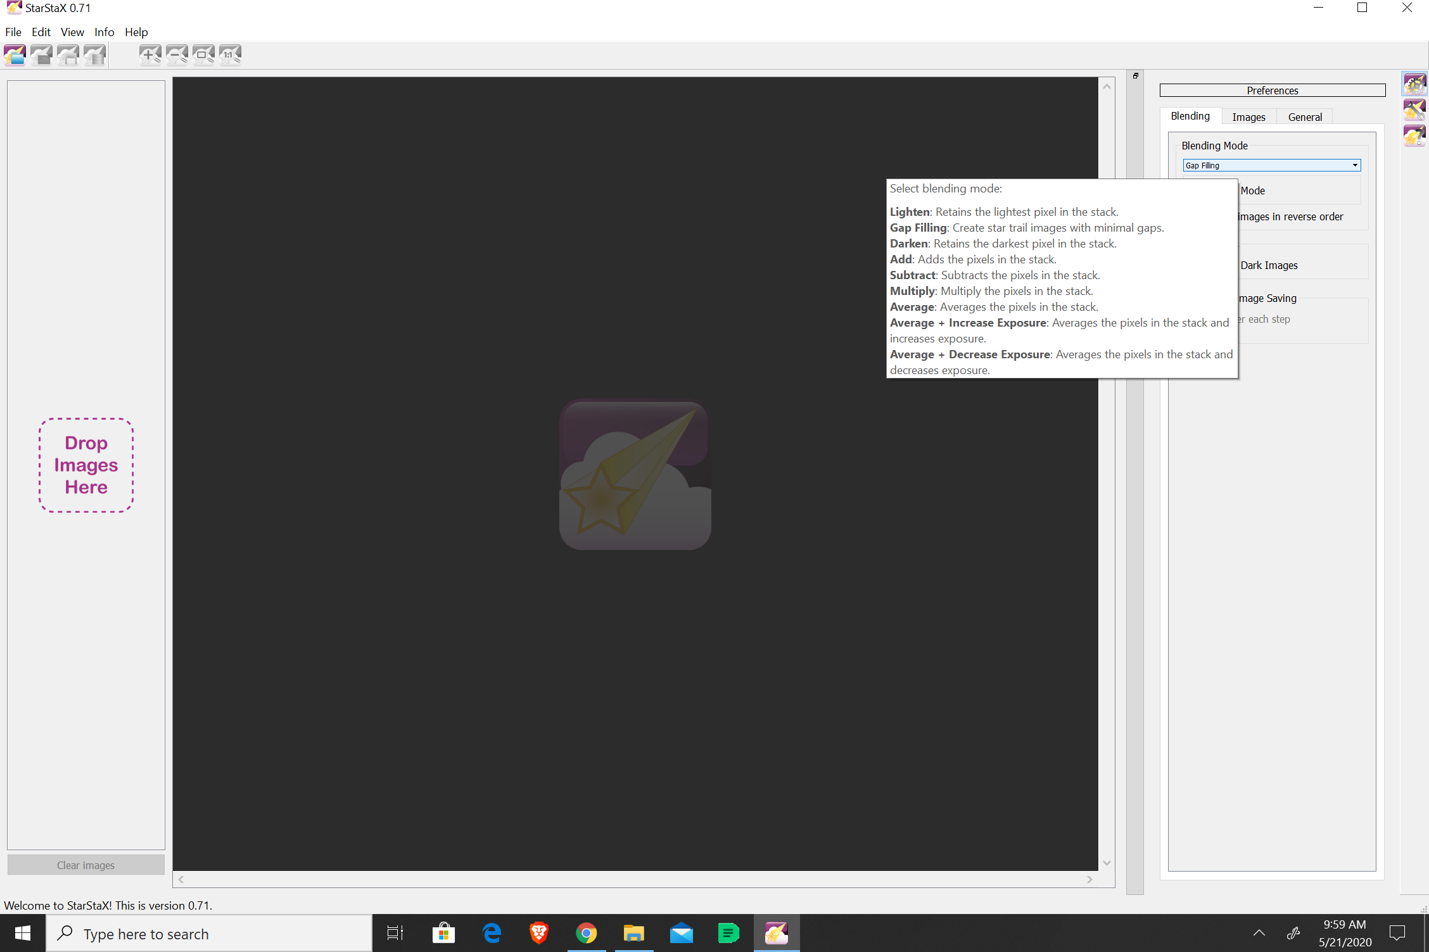Click the horizontal scrollbar right arrow
The height and width of the screenshot is (952, 1429).
click(x=1089, y=879)
